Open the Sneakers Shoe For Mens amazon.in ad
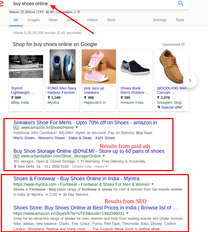The image size is (208, 232). 85,123
